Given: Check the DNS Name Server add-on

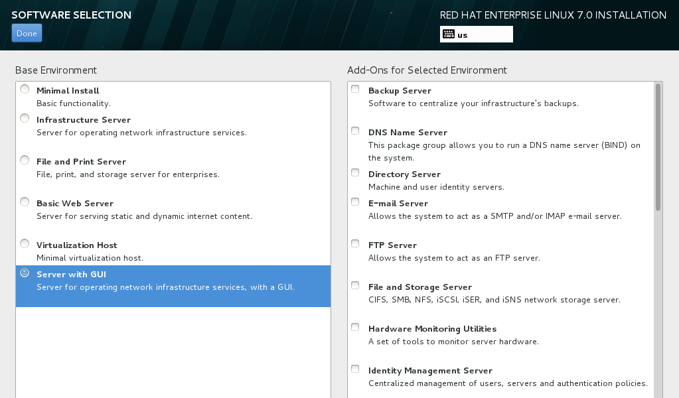Looking at the screenshot, I should (x=355, y=131).
